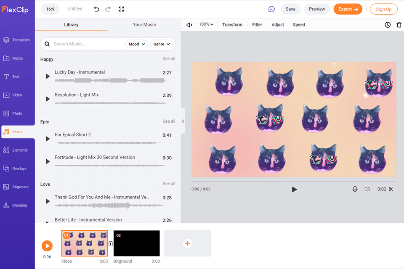The width and height of the screenshot is (404, 269).
Task: Play the For Epical Short 2 track
Action: point(48,139)
